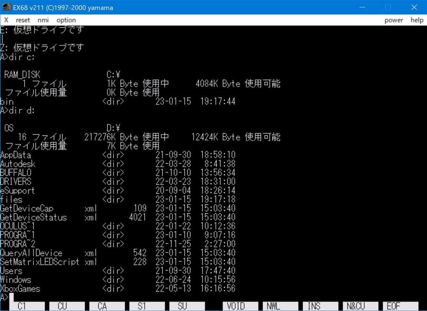
Task: Trigger the nmi menu item
Action: coord(43,20)
